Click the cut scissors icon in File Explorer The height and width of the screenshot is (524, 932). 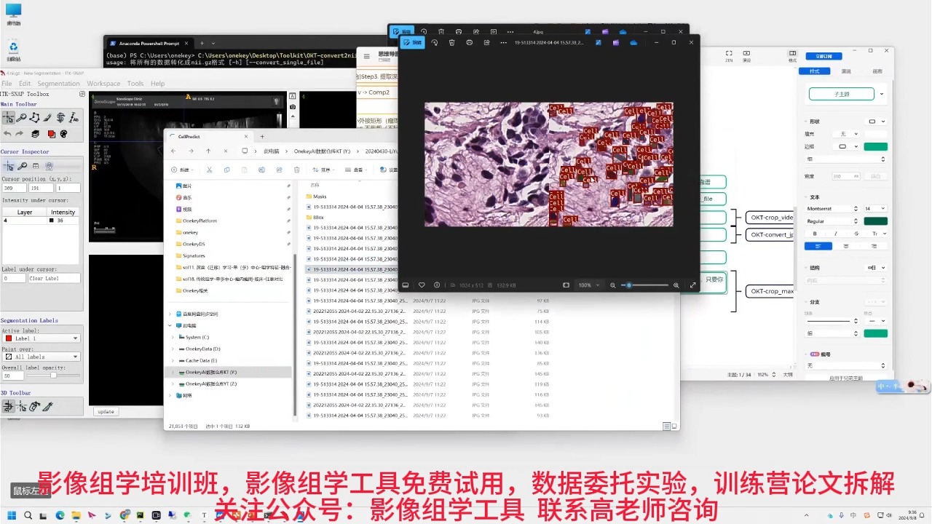(x=209, y=170)
